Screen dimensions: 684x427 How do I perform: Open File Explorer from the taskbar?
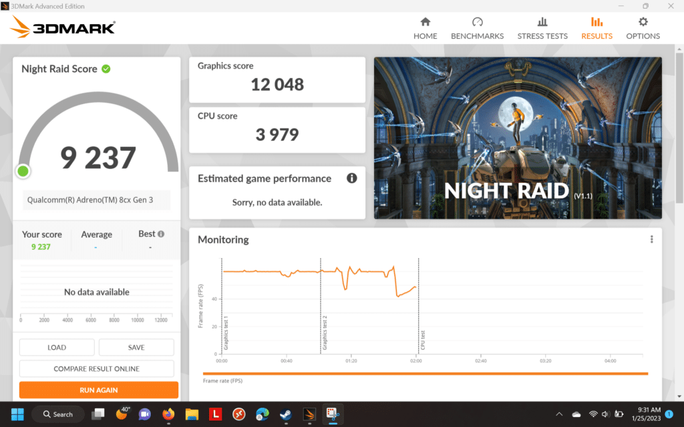point(192,414)
